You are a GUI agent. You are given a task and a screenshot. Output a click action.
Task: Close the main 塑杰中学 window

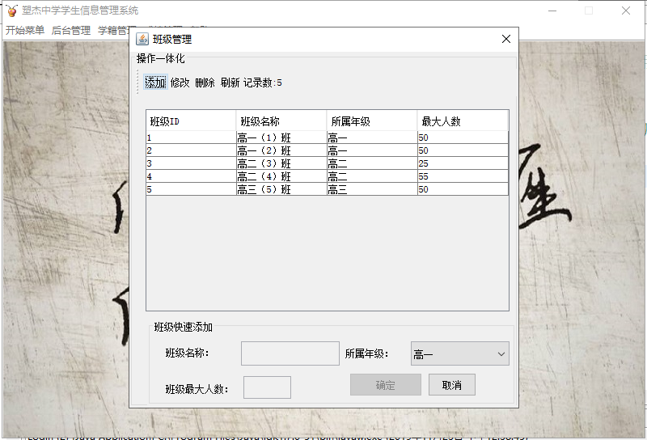click(625, 11)
